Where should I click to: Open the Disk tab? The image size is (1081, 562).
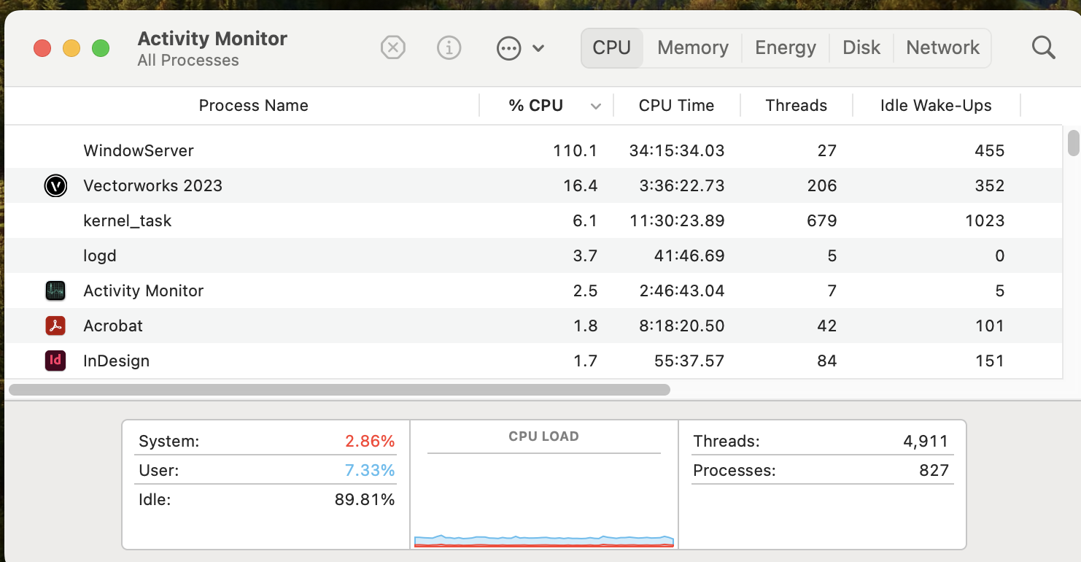(861, 48)
